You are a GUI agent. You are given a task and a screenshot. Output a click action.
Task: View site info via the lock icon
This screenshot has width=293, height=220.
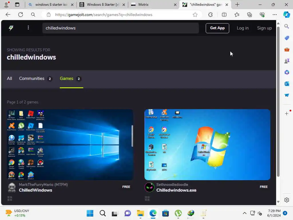pos(49,15)
